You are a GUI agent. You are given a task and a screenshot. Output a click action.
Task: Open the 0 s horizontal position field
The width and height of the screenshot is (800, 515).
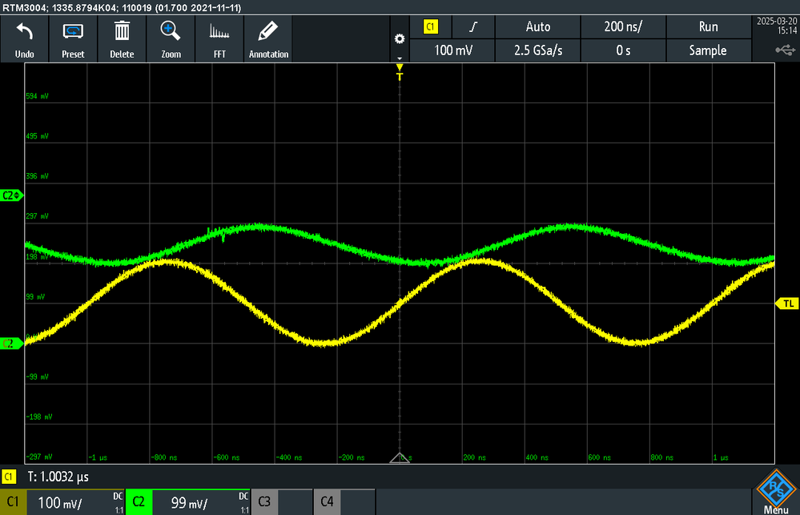pyautogui.click(x=623, y=50)
